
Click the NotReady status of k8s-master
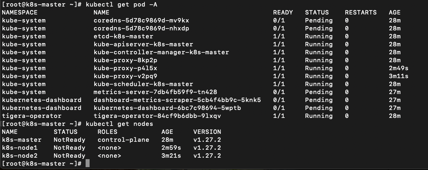(x=69, y=140)
